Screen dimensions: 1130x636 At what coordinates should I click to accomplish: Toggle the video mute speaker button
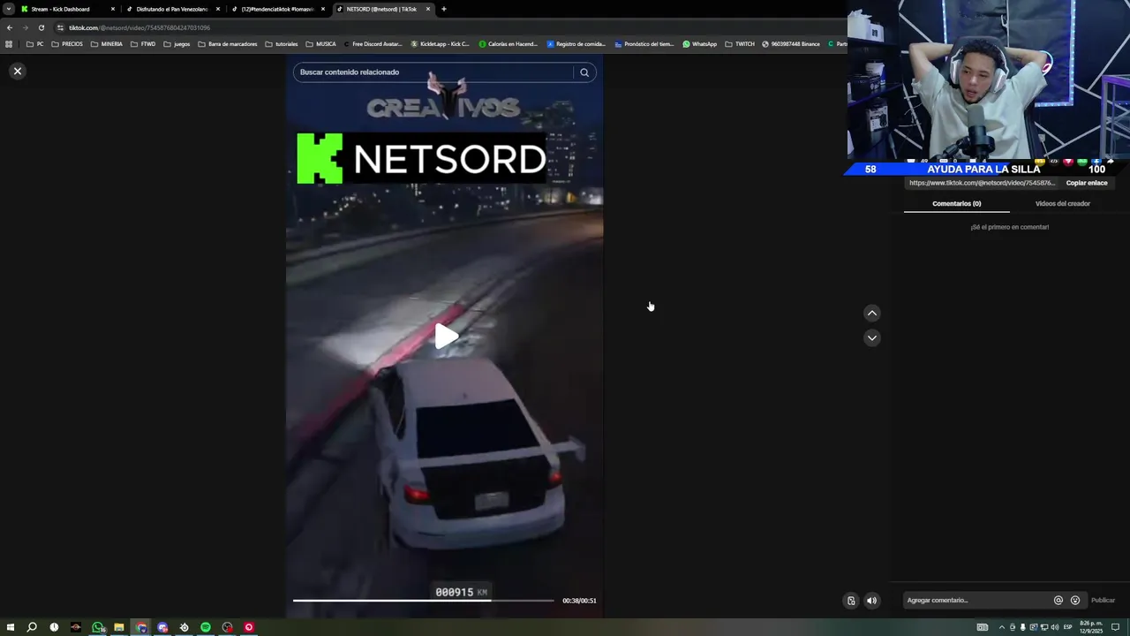coord(871,601)
